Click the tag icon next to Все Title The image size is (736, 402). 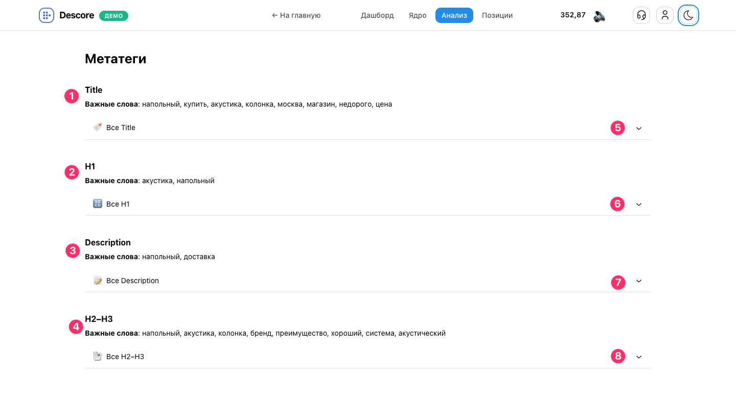pos(98,128)
